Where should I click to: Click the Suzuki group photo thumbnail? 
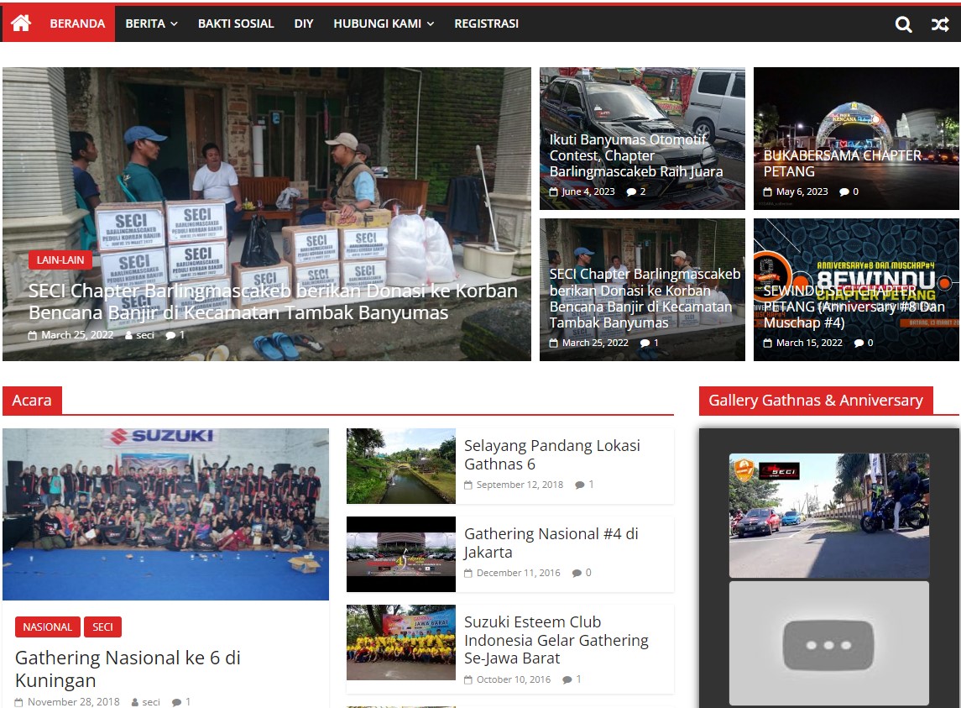coord(165,514)
